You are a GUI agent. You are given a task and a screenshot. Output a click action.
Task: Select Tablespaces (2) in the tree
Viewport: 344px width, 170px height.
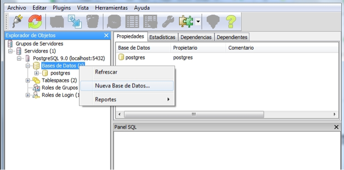click(x=59, y=80)
